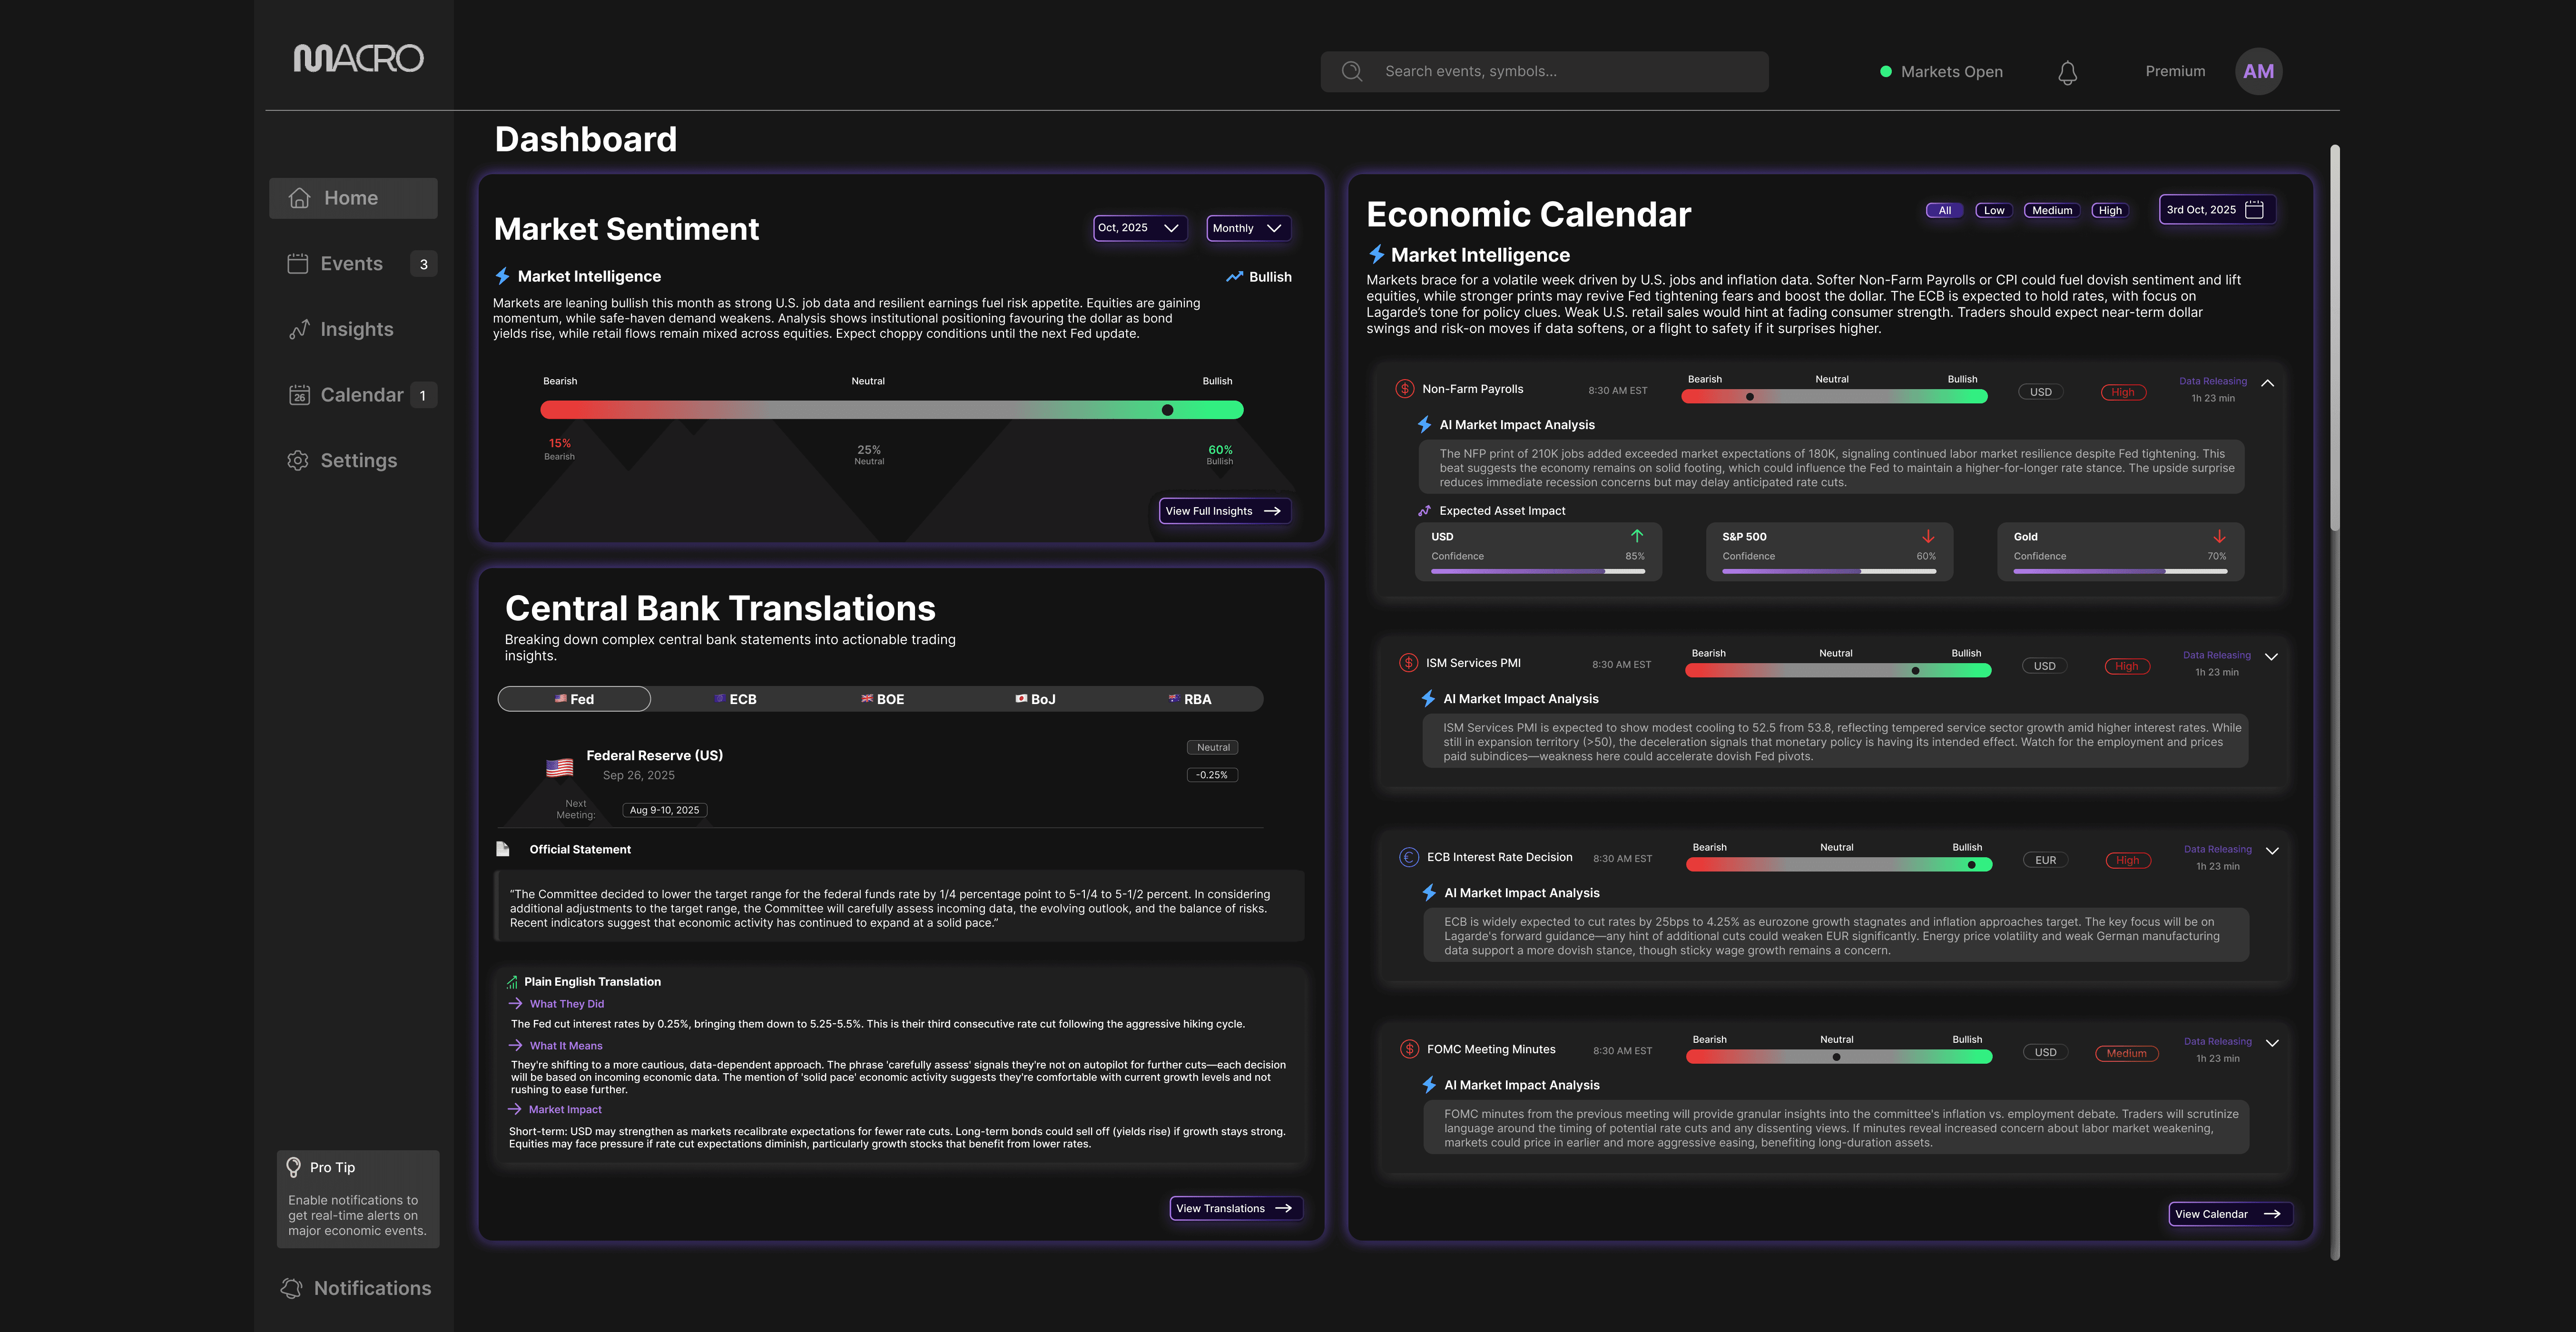The image size is (2576, 1332).
Task: Select the Fed central bank tab
Action: (574, 699)
